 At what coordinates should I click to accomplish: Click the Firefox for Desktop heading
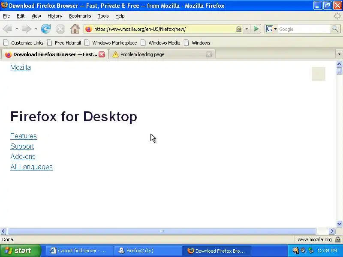tap(74, 116)
